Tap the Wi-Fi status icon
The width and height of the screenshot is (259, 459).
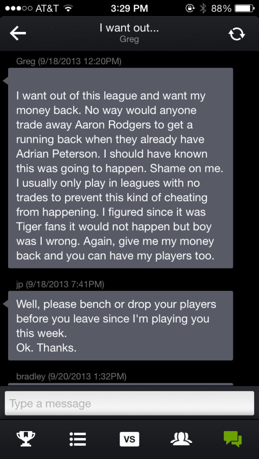coord(68,9)
